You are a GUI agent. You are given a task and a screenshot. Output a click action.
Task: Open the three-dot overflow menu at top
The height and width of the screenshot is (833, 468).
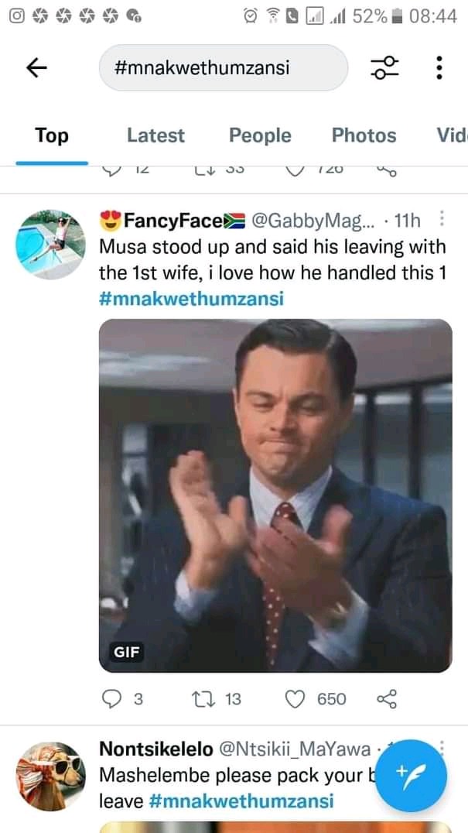439,67
